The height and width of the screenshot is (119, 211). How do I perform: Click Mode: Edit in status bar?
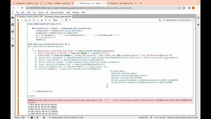143,118
